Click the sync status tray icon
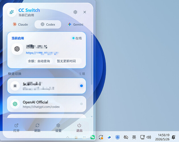 (x=101, y=137)
